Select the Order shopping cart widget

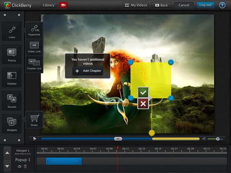[x=34, y=120]
